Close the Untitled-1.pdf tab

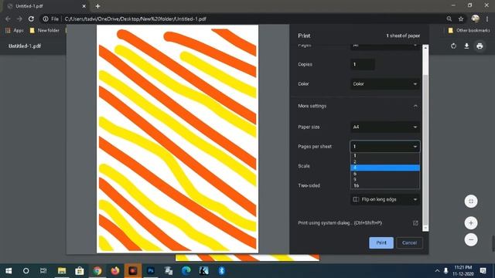[x=84, y=6]
